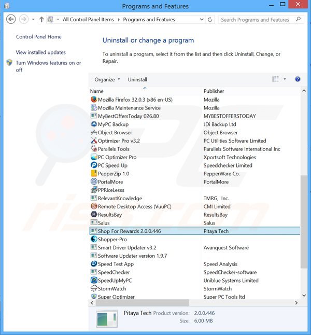Screen dimensions: 311x335
Task: Click the Refresh button in address bar
Action: 210,20
